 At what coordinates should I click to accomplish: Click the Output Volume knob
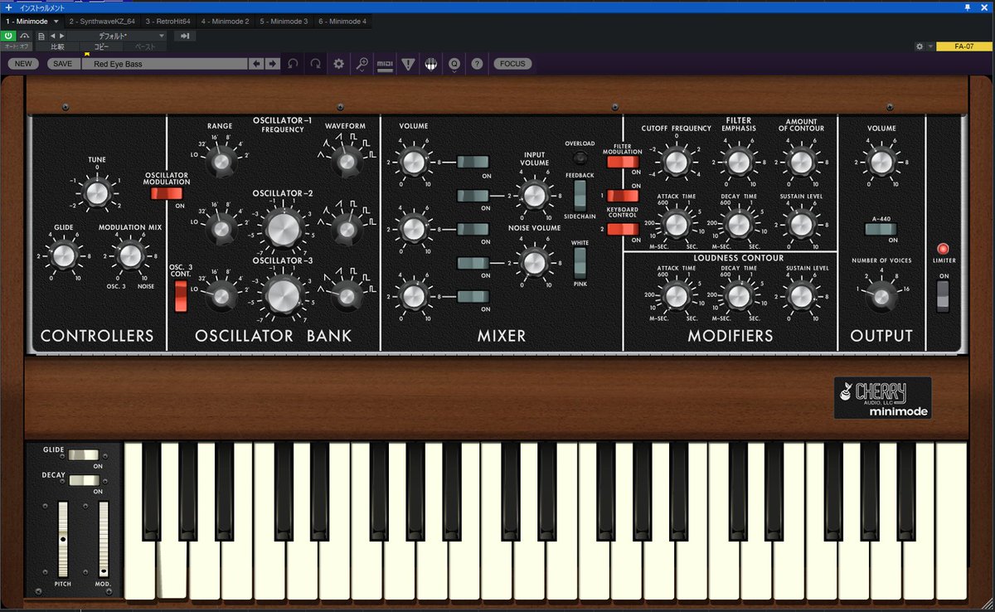tap(881, 162)
